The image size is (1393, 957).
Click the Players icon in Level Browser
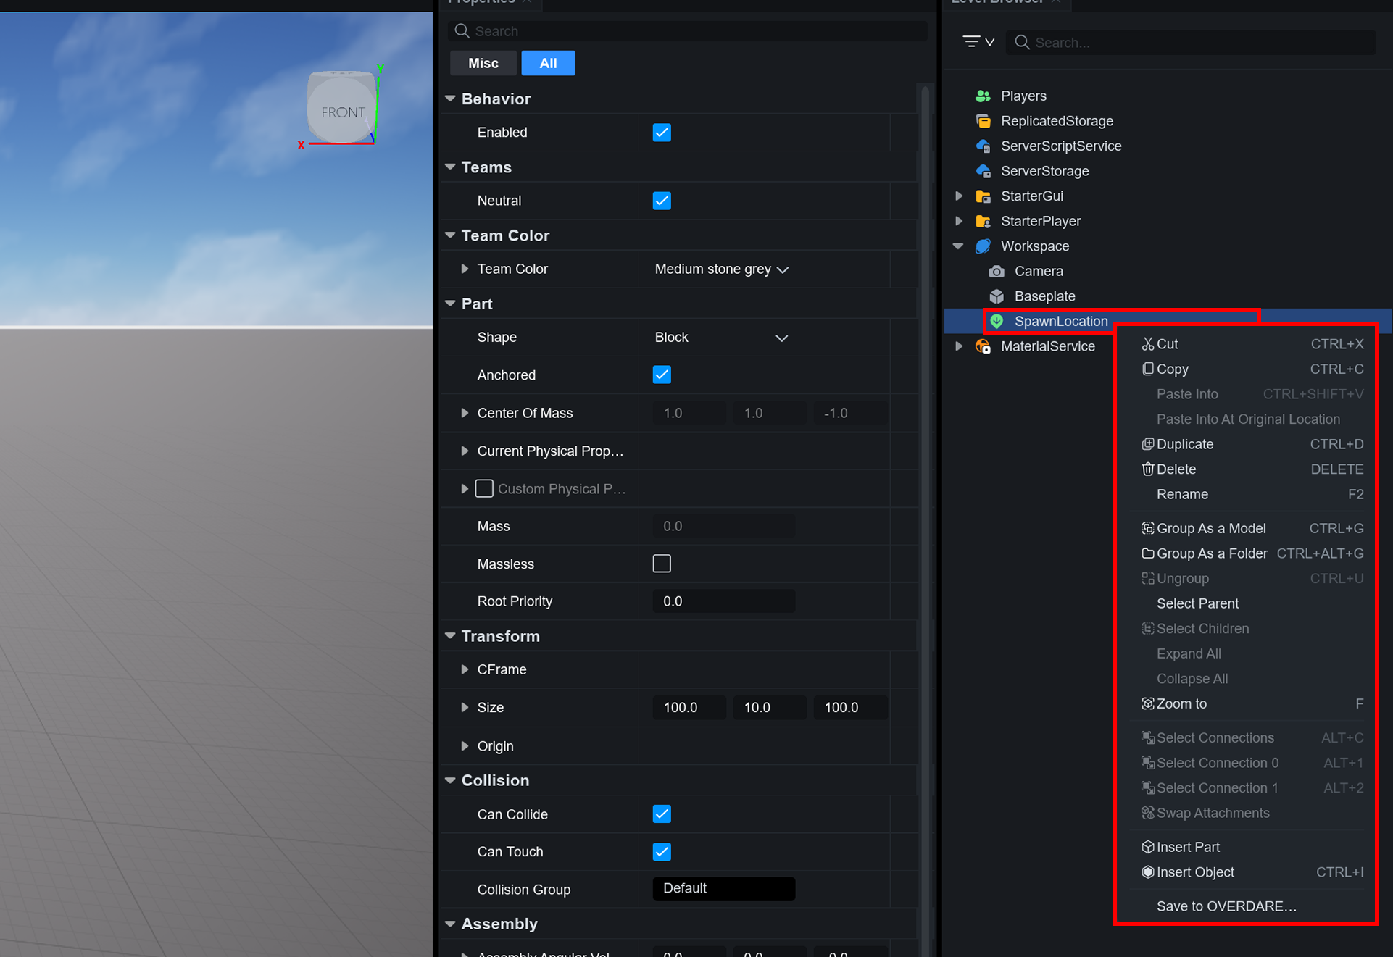click(983, 96)
